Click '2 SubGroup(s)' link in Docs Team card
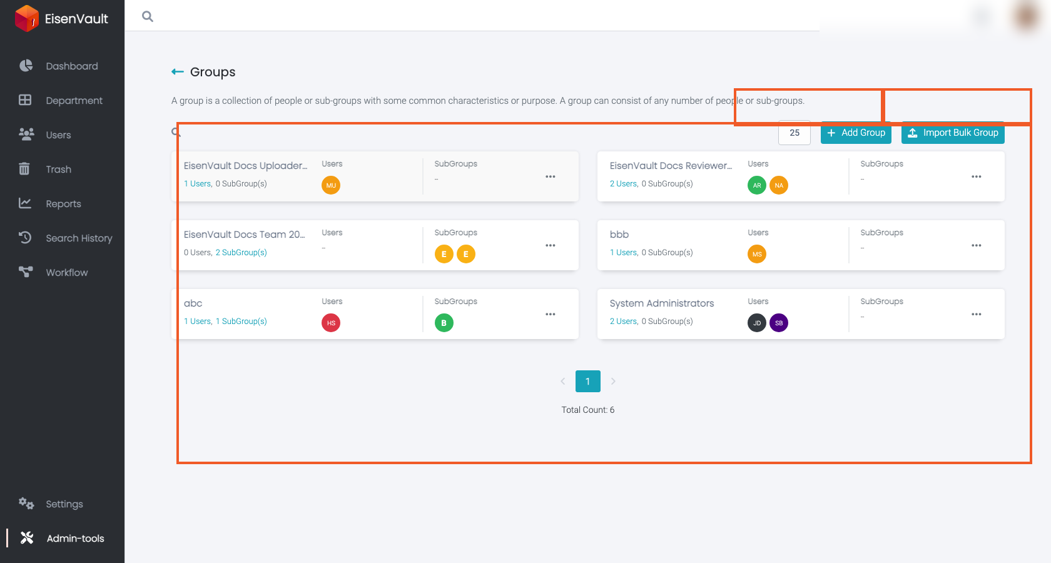The width and height of the screenshot is (1051, 563). [x=241, y=253]
